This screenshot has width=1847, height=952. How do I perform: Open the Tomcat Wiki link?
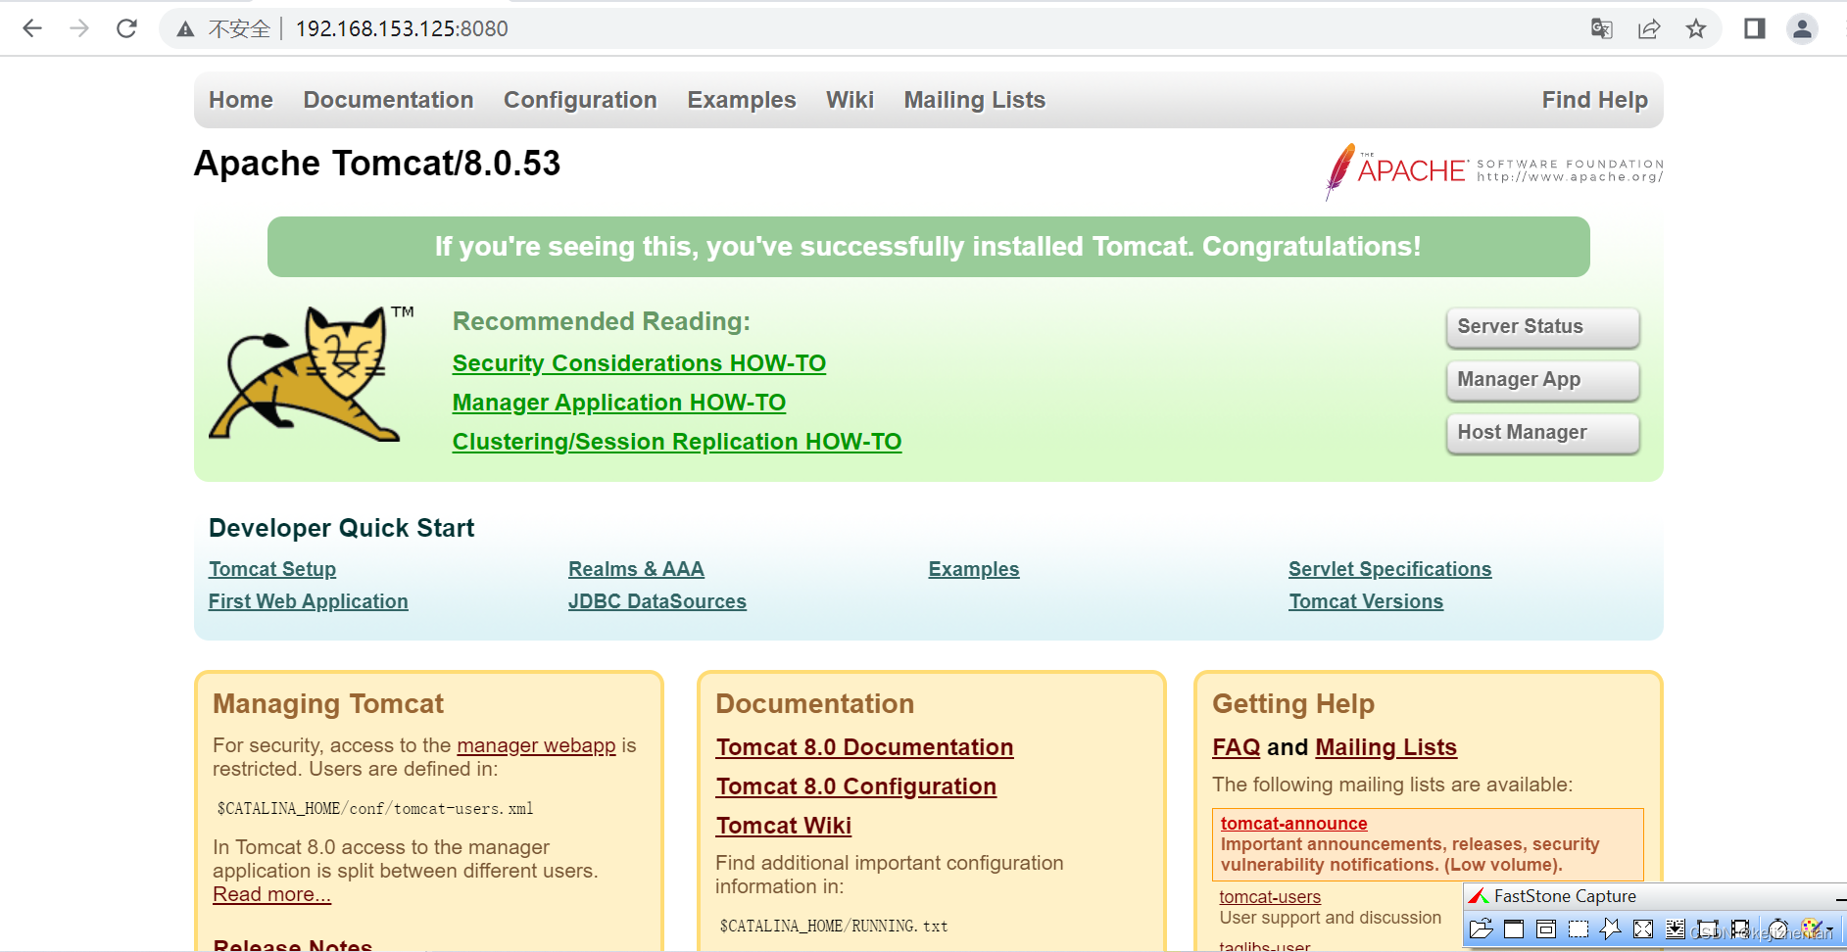pyautogui.click(x=784, y=826)
